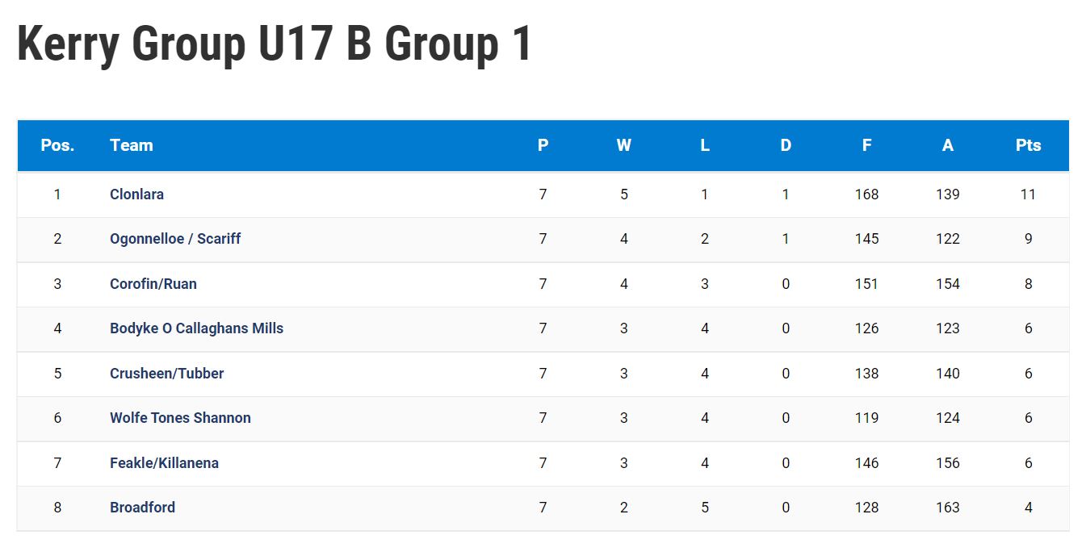Viewport: 1086px width, 556px height.
Task: Open the Ogonnelloe / Scariff team link
Action: tap(175, 239)
